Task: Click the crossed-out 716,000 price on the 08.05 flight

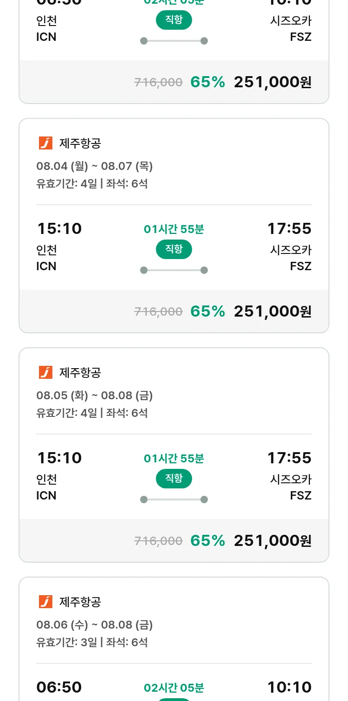Action: coord(158,541)
